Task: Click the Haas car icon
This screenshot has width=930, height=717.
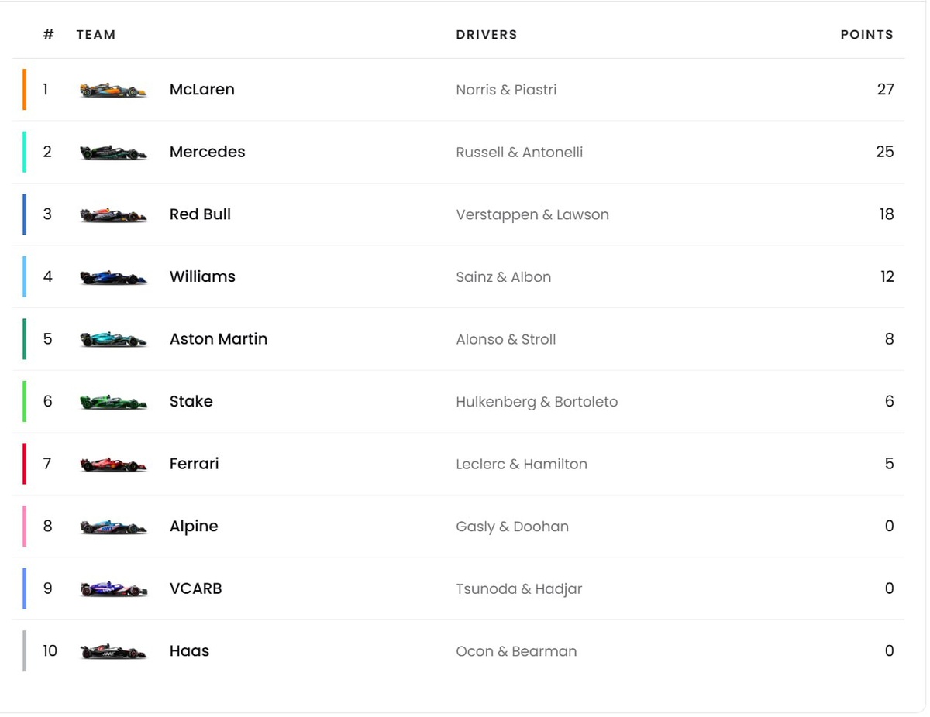Action: [x=113, y=652]
